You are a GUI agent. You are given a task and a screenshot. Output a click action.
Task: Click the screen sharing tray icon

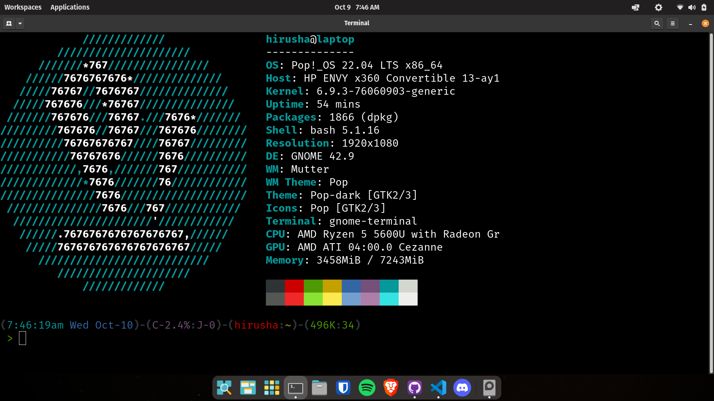coord(636,7)
